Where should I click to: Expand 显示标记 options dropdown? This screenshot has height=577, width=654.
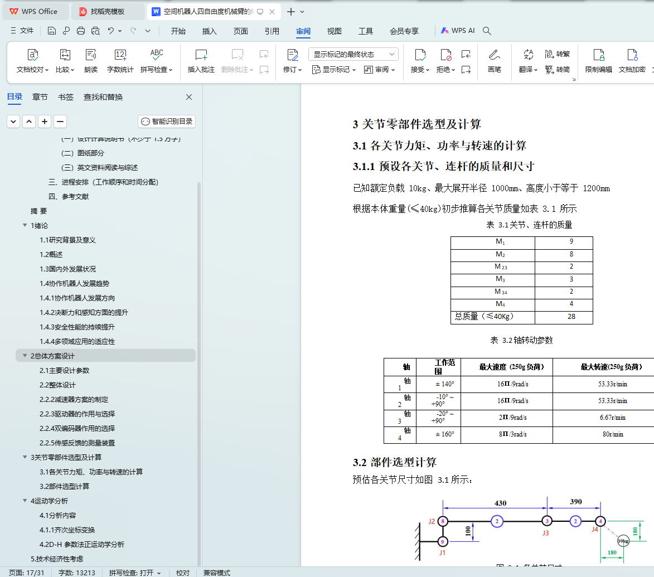pyautogui.click(x=334, y=70)
